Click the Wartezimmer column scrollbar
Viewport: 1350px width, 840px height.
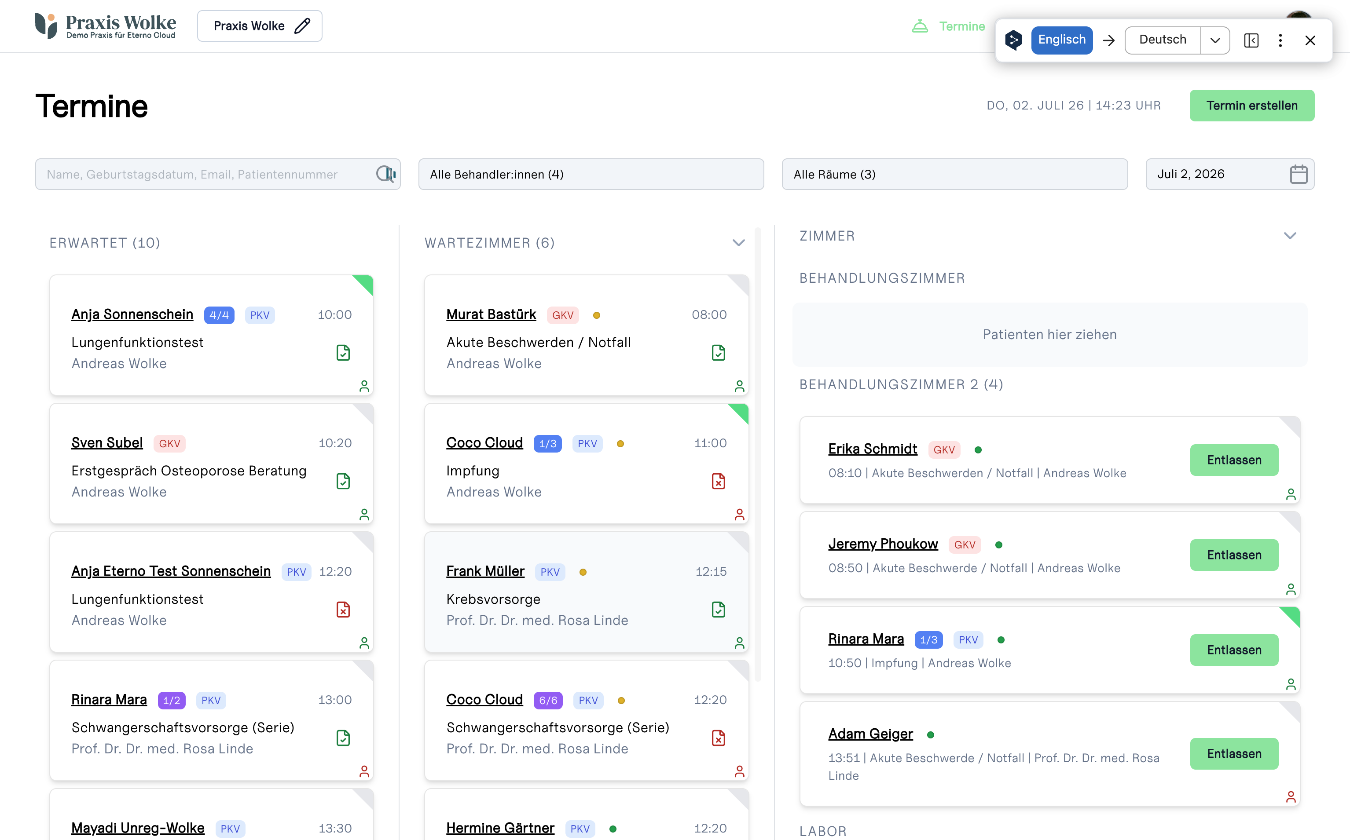click(758, 454)
